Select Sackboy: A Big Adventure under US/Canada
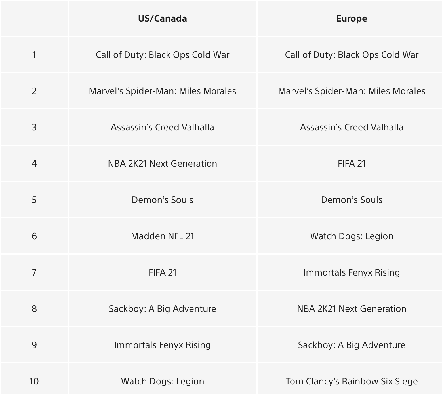 pyautogui.click(x=162, y=309)
